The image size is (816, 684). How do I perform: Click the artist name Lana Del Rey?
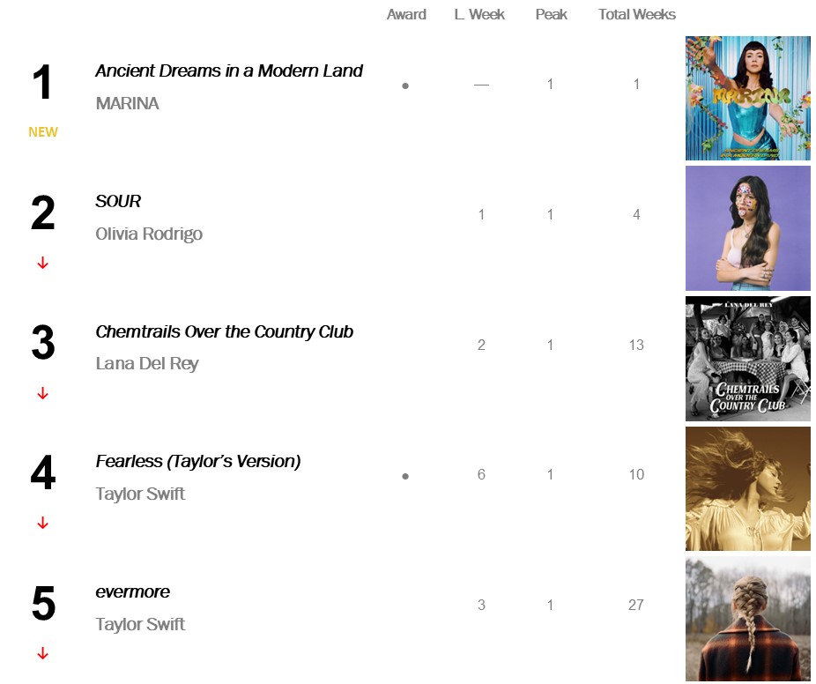pos(147,364)
